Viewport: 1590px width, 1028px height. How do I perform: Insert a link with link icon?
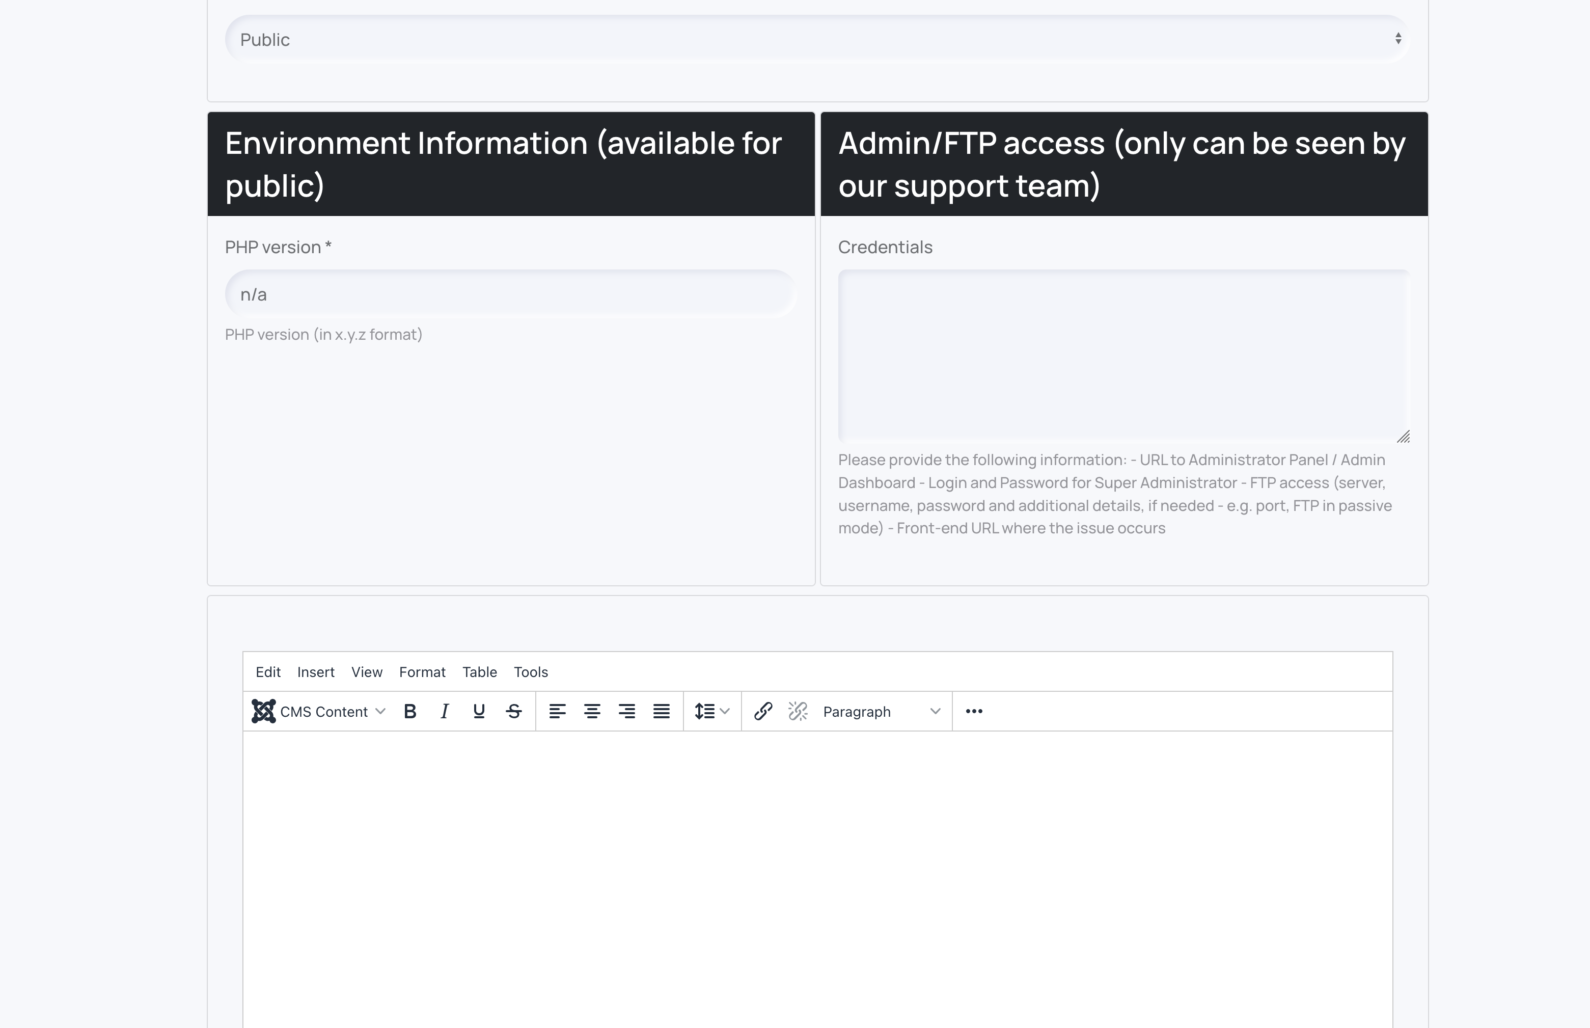click(762, 712)
